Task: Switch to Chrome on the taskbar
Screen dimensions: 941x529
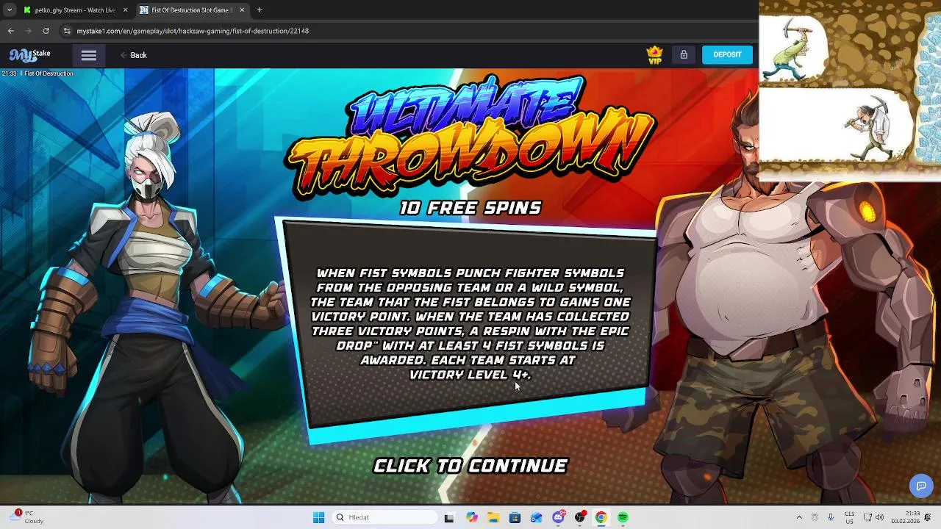Action: tap(601, 517)
